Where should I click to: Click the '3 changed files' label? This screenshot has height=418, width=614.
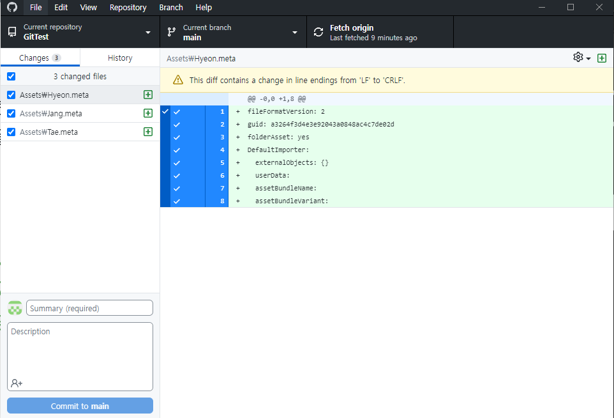pyautogui.click(x=80, y=77)
